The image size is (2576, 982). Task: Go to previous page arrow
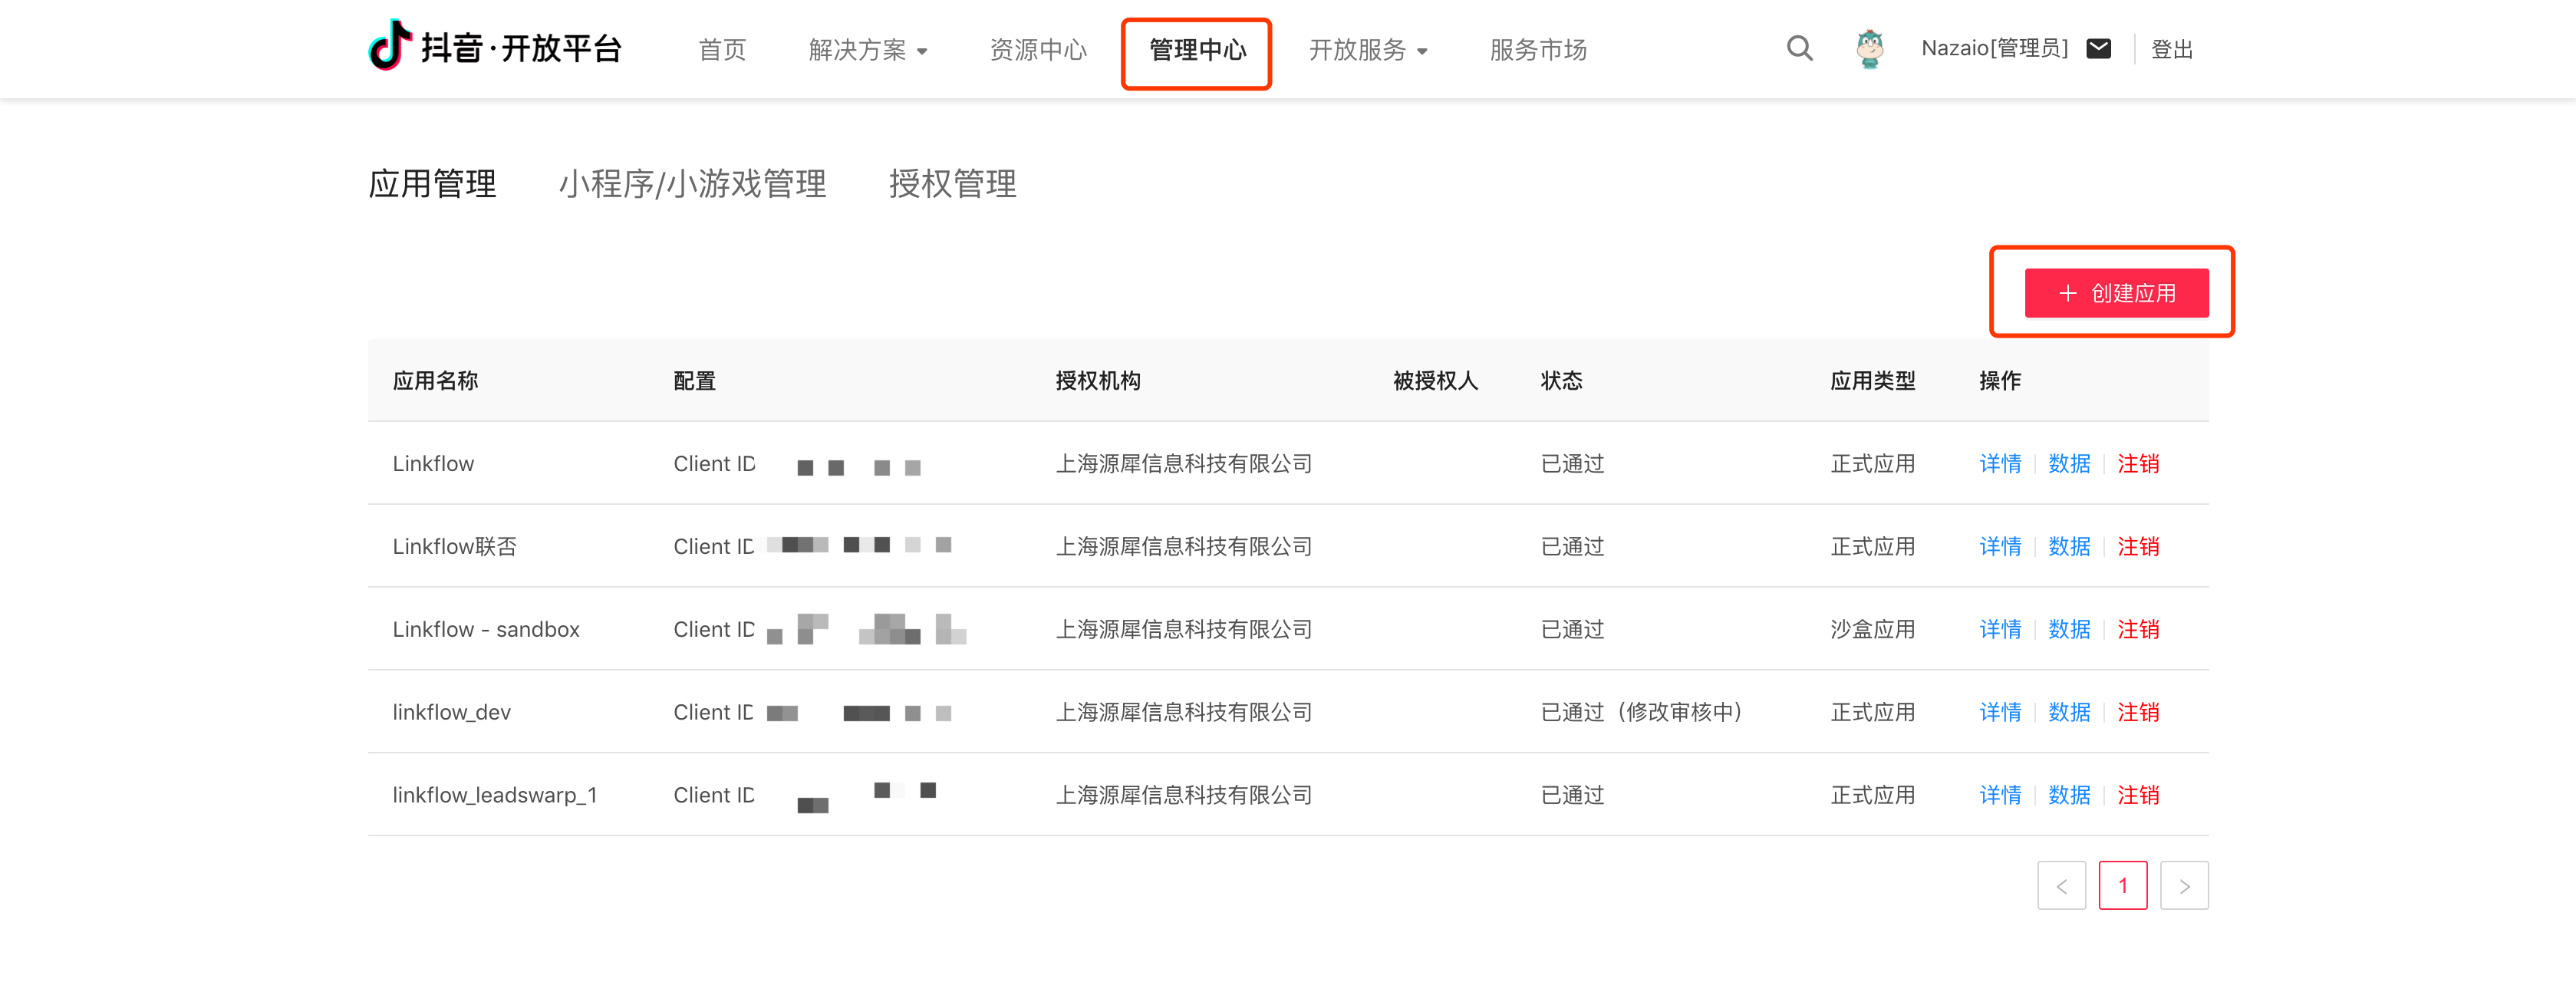2061,885
